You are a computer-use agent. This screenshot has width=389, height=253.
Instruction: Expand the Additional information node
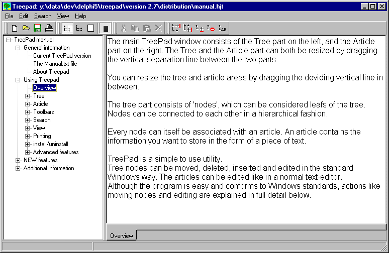(x=18, y=168)
